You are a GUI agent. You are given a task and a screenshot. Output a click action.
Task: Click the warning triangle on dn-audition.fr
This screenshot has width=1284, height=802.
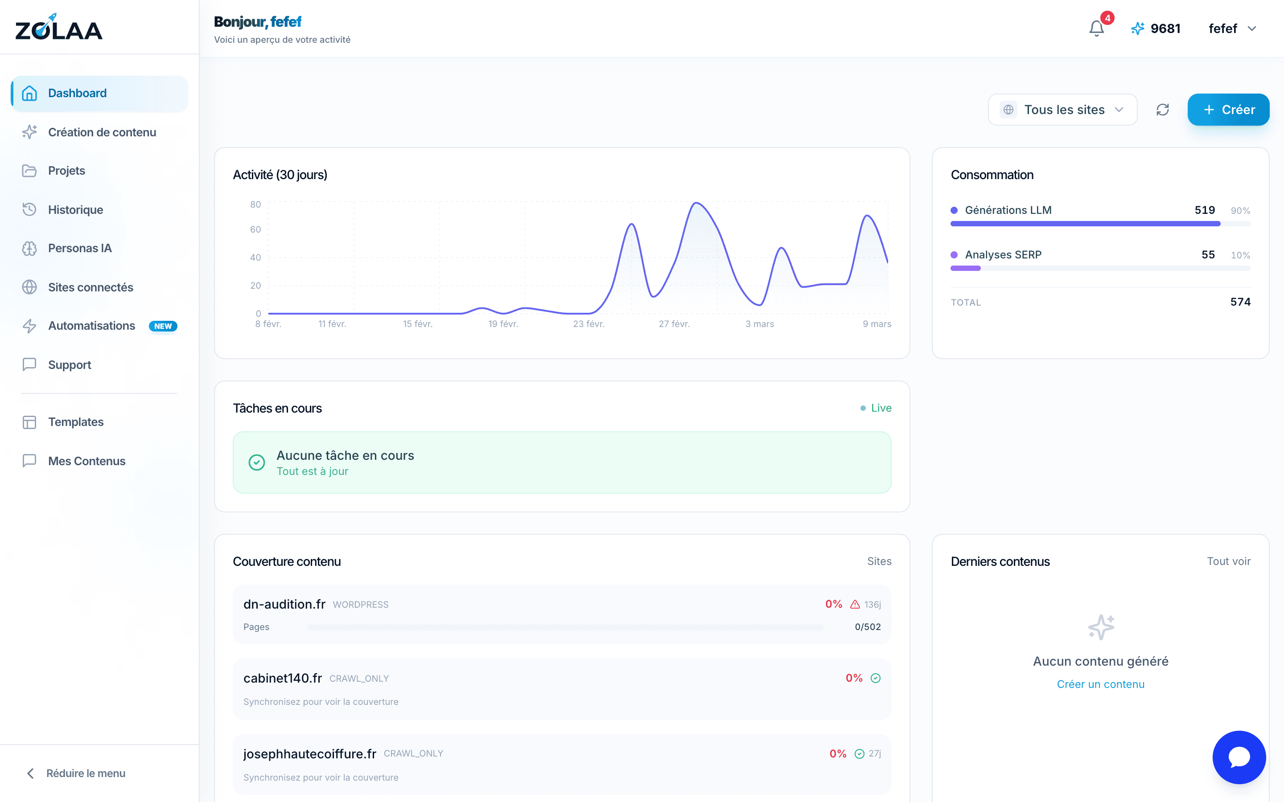click(x=855, y=604)
